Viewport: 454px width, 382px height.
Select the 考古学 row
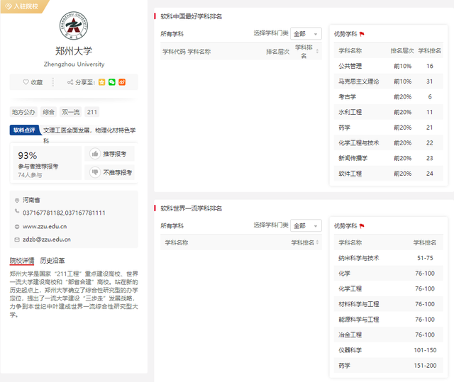click(388, 96)
